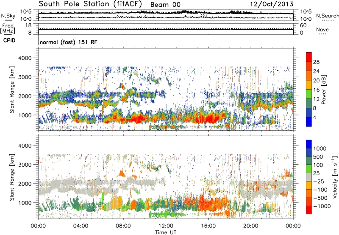The width and height of the screenshot is (339, 235).
Task: Pick the yellow 16-20 dB segment of the power colorbar
Action: pos(309,85)
